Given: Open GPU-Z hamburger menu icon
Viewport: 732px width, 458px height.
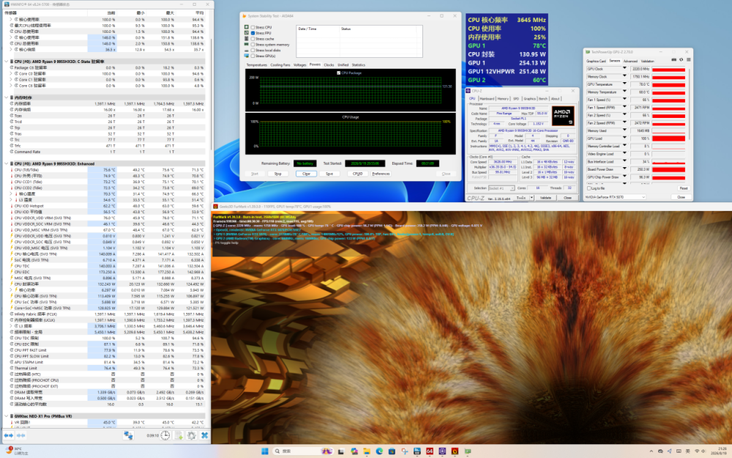Looking at the screenshot, I should click(x=688, y=60).
